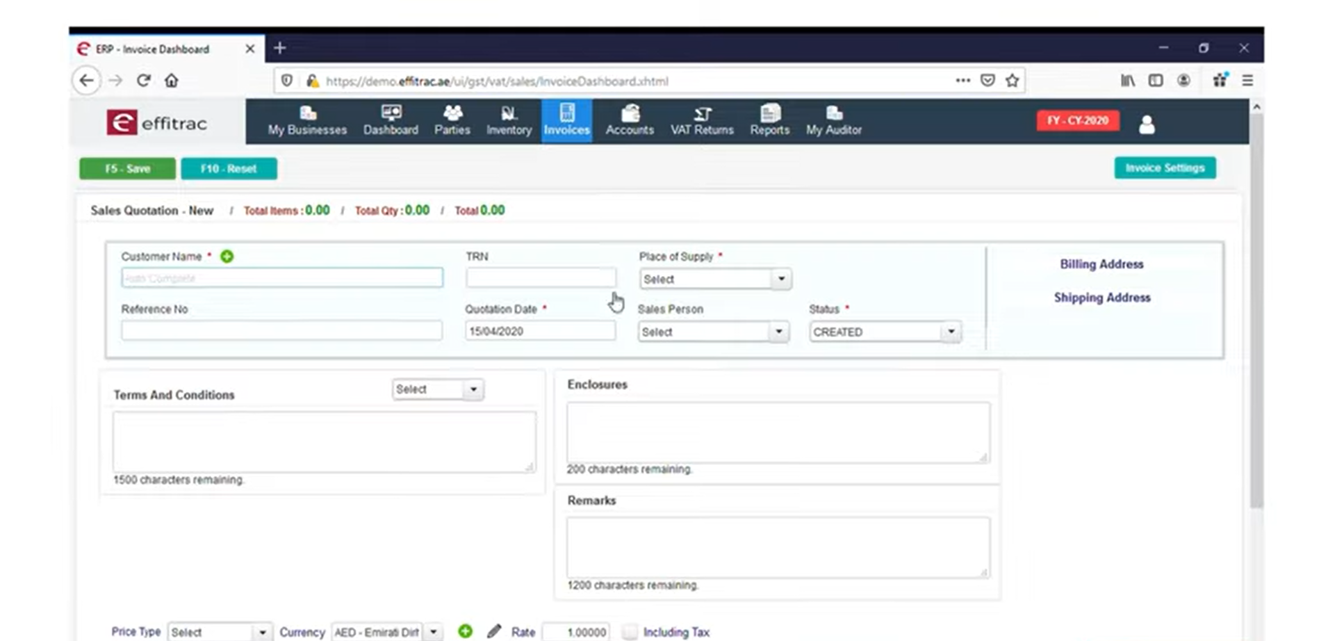Open the Inventory module icon
1328x641 pixels.
click(x=508, y=120)
